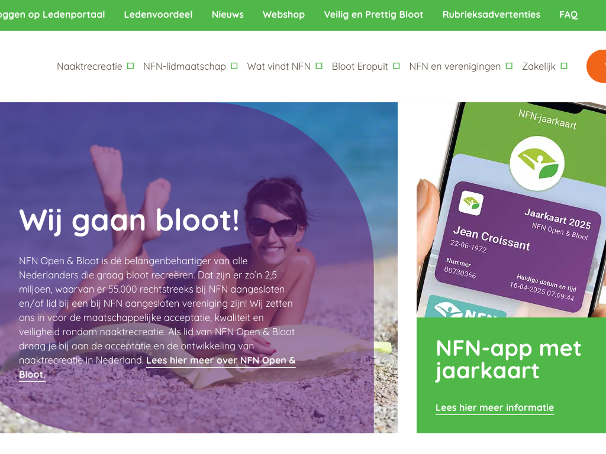Open the Bloot Eropuit submenu square icon
The image size is (606, 454).
click(x=396, y=66)
